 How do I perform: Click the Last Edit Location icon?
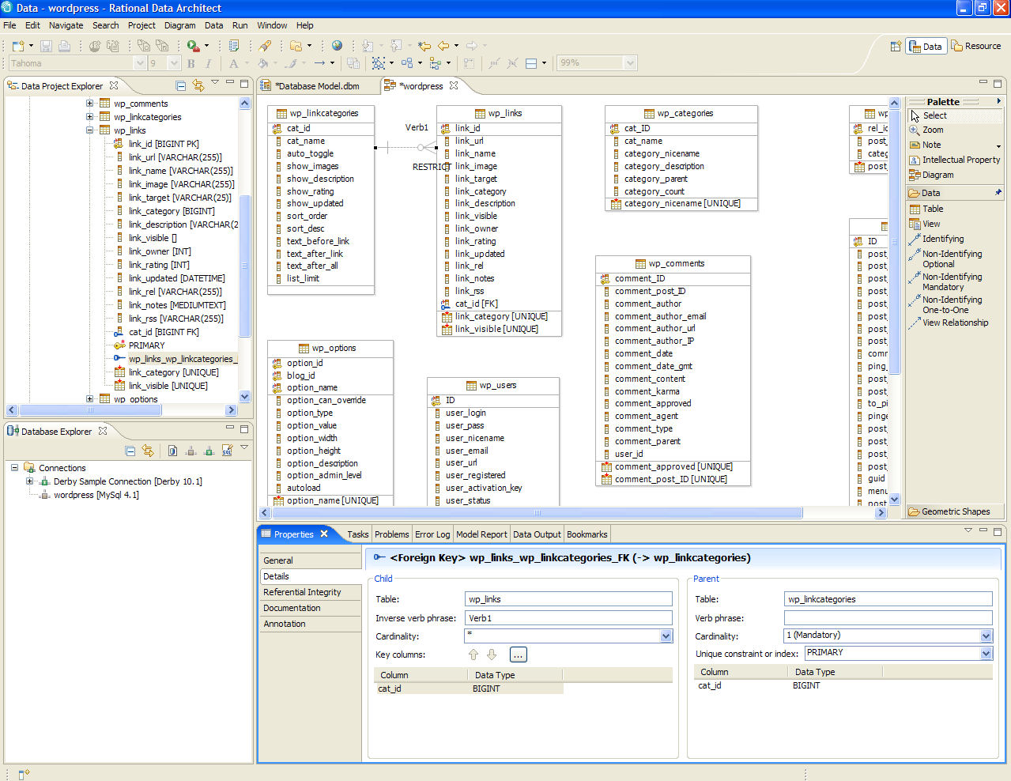point(424,46)
